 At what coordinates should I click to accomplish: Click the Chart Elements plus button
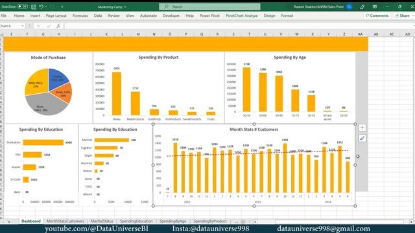click(362, 128)
